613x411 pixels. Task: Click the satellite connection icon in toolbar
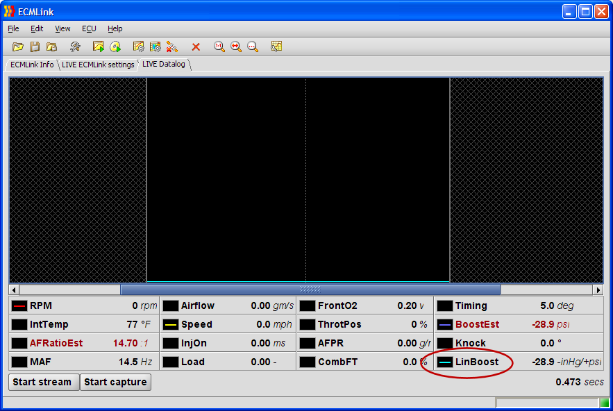(x=172, y=47)
